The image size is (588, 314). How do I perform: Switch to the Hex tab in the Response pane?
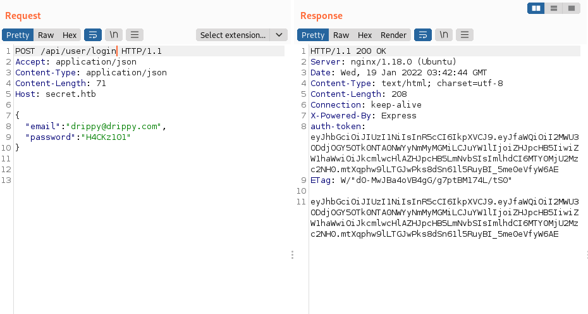coord(365,35)
